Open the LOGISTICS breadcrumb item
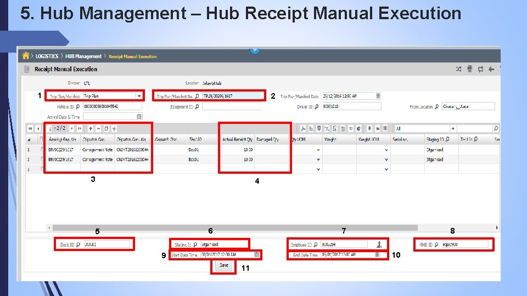The width and height of the screenshot is (527, 296). (x=47, y=56)
